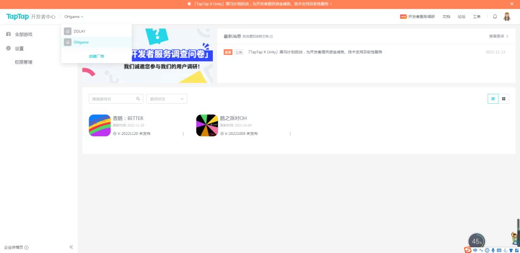The image size is (520, 253).
Task: Click 查看更多 for more news
Action: click(498, 36)
